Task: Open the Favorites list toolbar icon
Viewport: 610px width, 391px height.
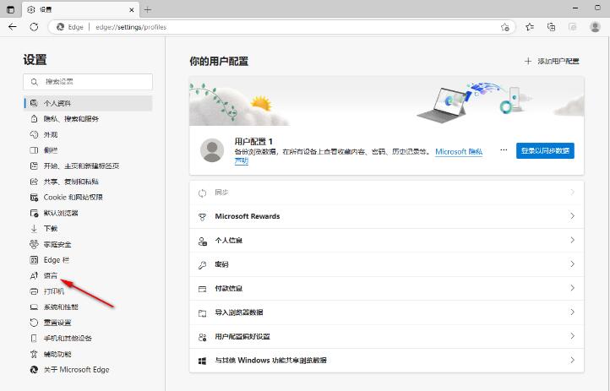Action: pos(530,27)
